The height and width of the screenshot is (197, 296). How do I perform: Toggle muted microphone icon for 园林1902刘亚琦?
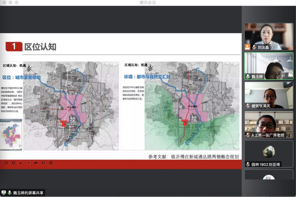pos(248,164)
